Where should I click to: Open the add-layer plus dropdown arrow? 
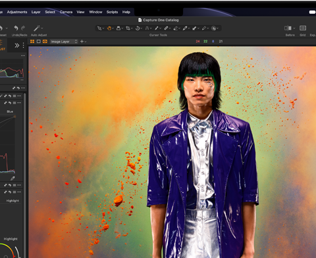point(86,42)
